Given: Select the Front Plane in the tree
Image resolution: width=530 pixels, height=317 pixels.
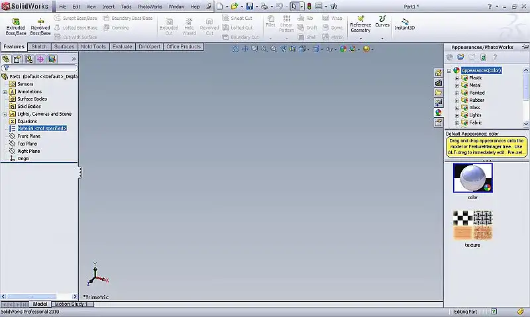Looking at the screenshot, I should 28,136.
